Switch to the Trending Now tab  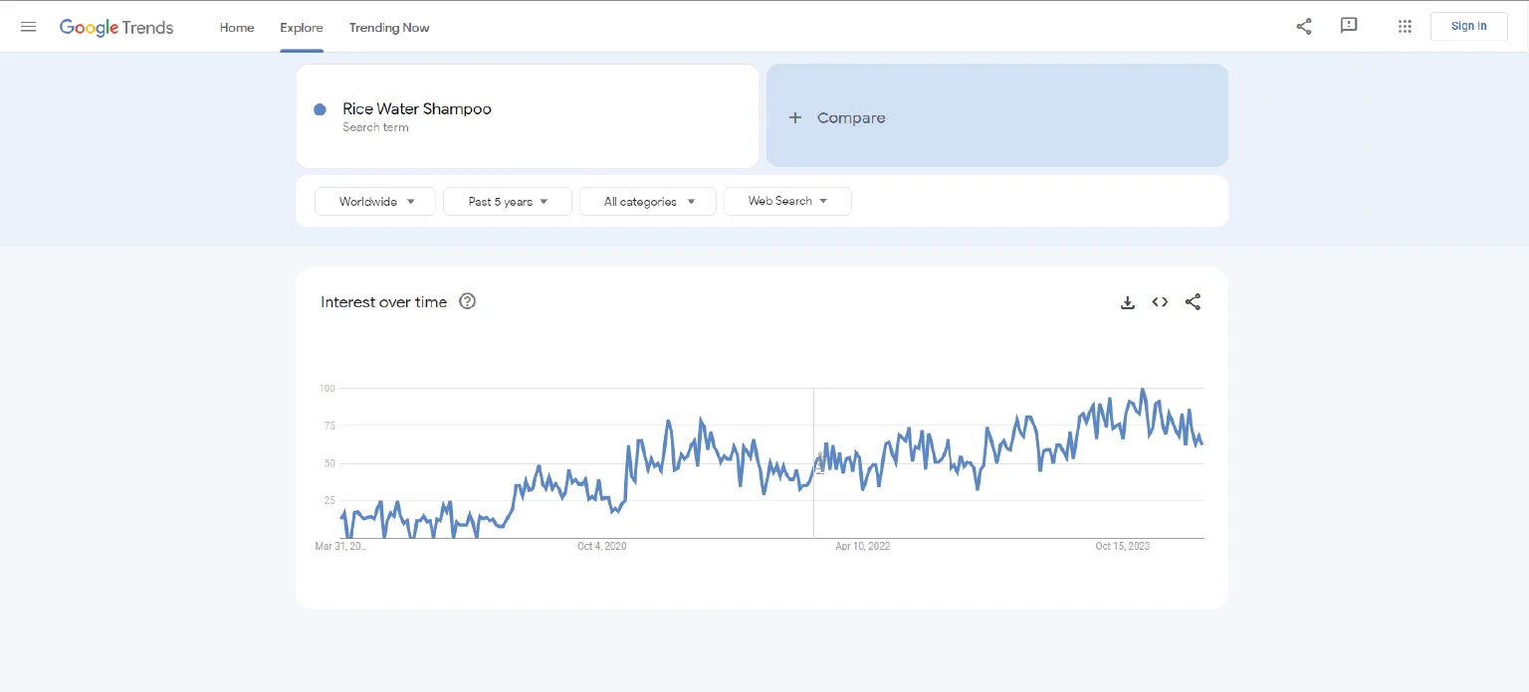(x=389, y=28)
